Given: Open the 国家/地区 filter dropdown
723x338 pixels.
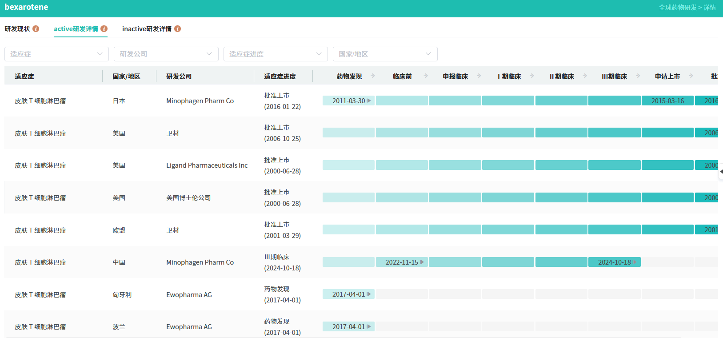Looking at the screenshot, I should coord(385,54).
